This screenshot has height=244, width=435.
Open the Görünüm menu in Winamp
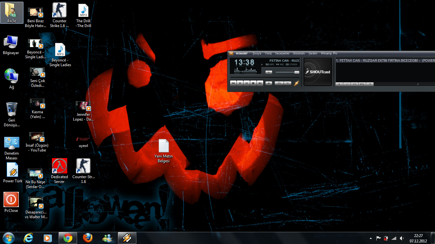(x=299, y=53)
